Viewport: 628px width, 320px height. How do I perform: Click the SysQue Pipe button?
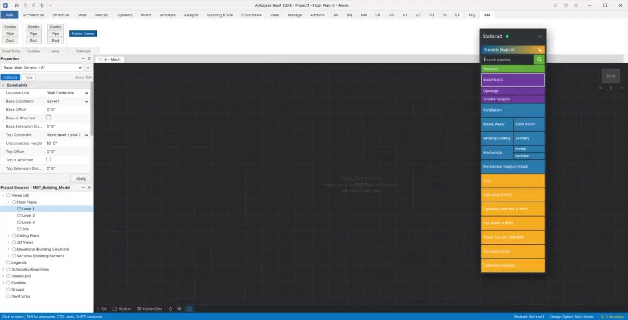[x=34, y=34]
